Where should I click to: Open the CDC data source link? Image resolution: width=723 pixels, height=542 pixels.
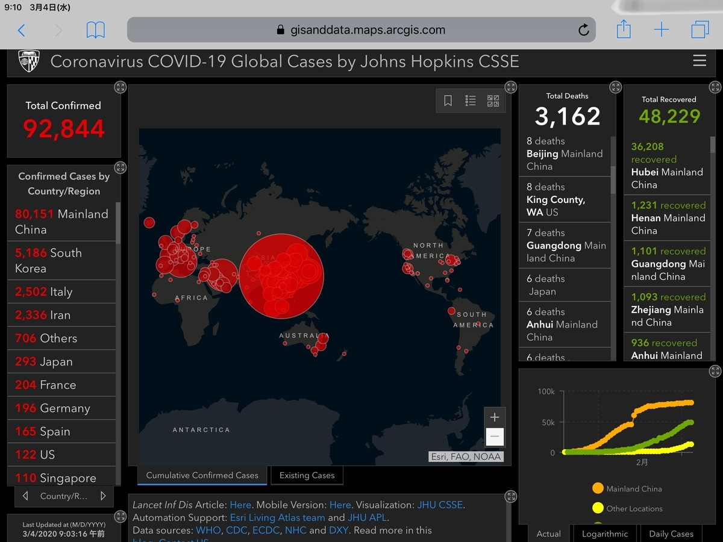point(237,531)
